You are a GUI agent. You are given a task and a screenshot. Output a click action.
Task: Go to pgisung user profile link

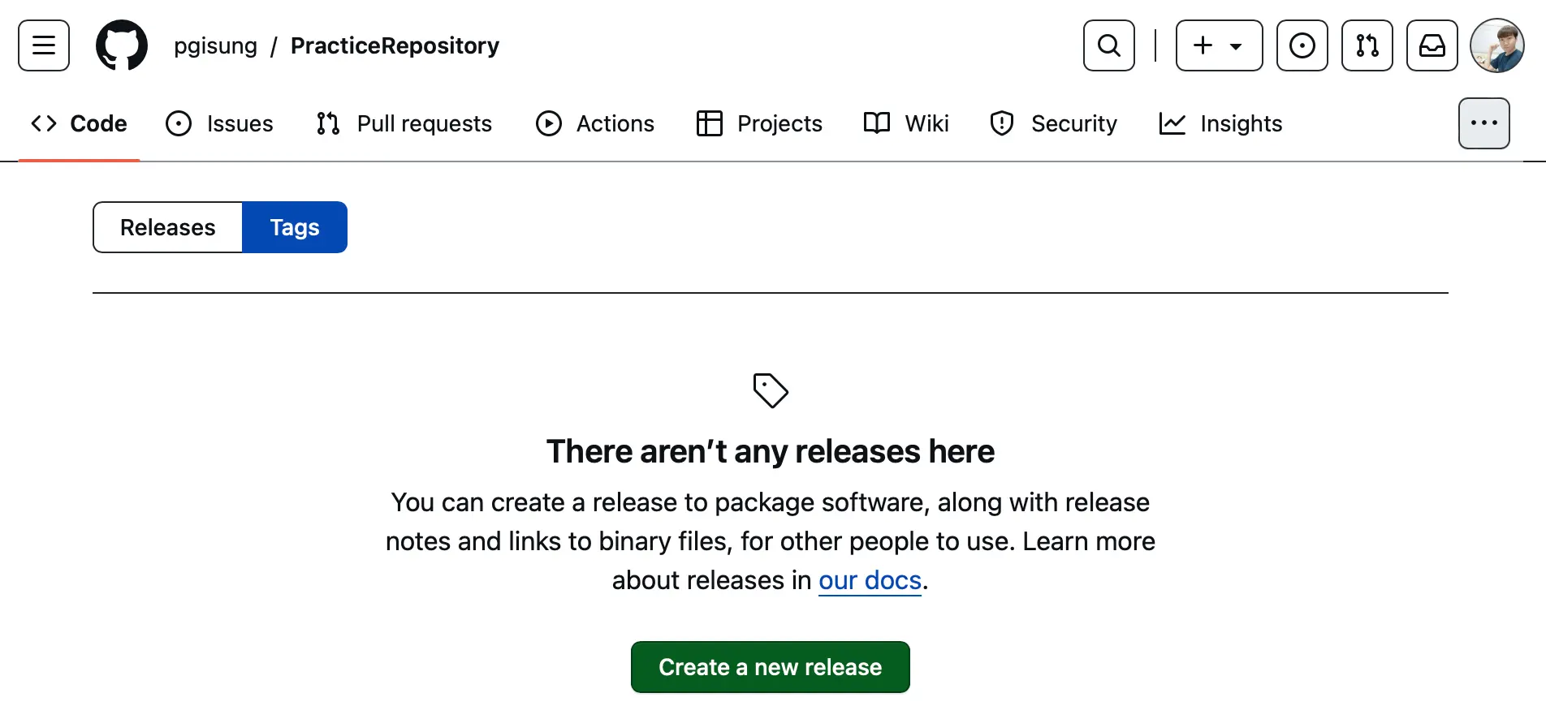pos(215,45)
